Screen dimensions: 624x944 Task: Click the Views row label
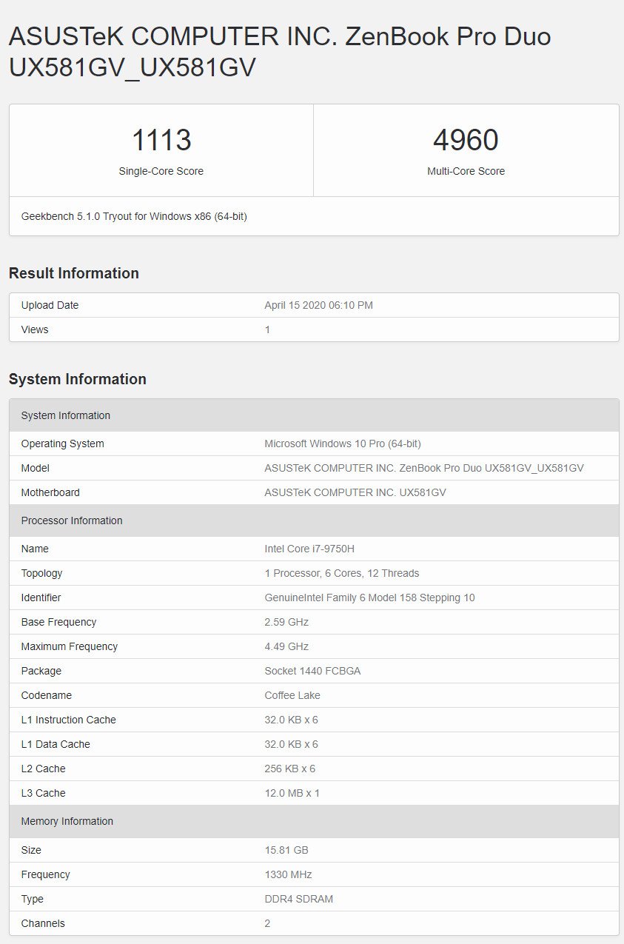35,329
